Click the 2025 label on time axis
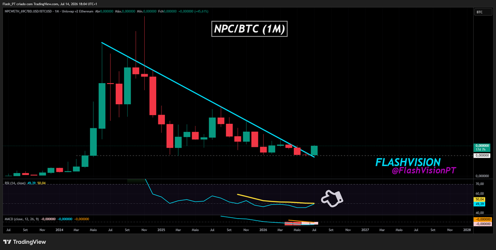Viewport: 496px width, 250px height. click(x=161, y=229)
